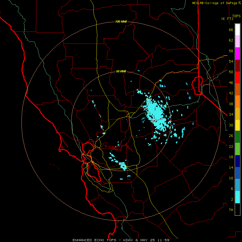The height and width of the screenshot is (242, 242).
Task: Click the white color swatch in the legend
Action: 237,30
